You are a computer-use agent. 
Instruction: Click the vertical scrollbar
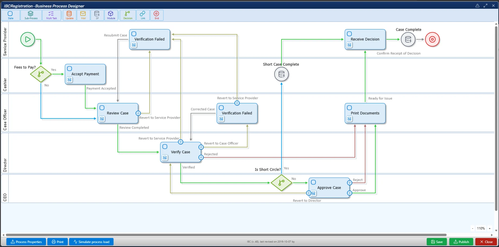[496, 118]
